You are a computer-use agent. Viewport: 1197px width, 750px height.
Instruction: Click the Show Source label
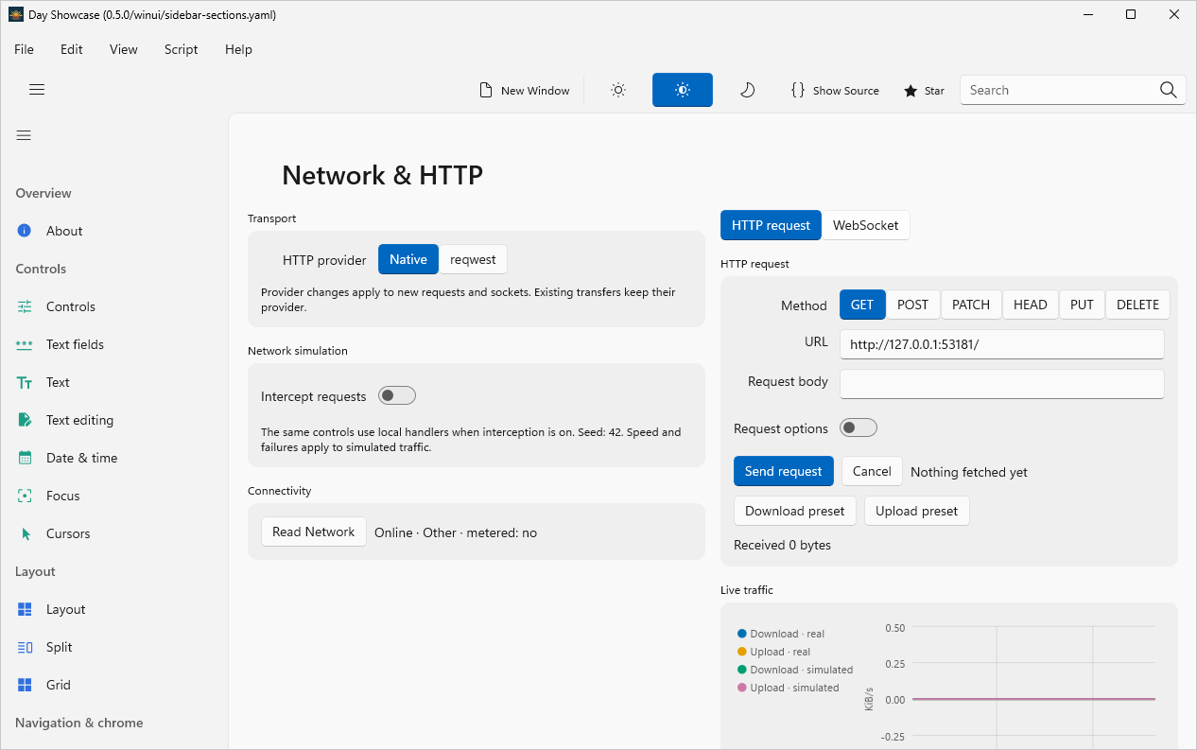[x=846, y=91]
